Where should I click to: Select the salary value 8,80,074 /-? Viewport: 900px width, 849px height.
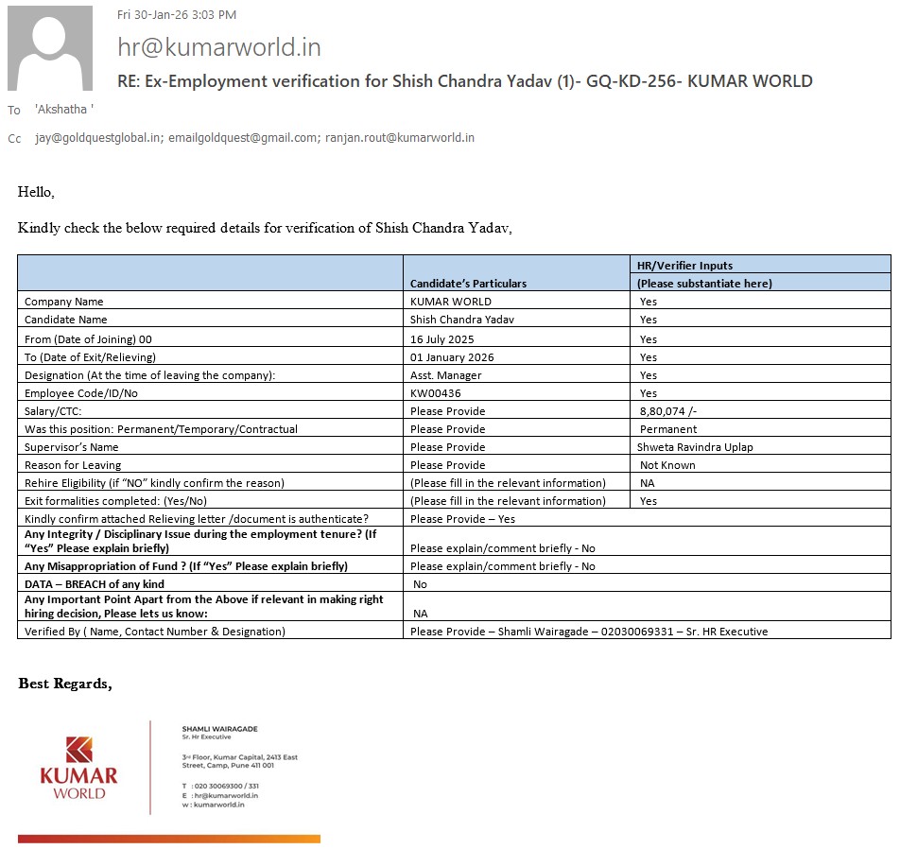[x=673, y=411]
